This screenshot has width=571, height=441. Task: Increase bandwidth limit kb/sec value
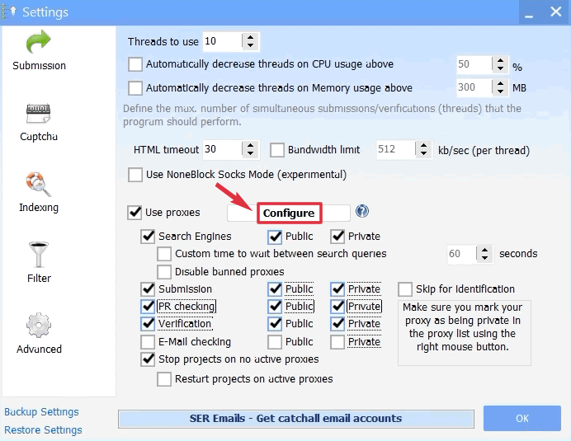423,146
